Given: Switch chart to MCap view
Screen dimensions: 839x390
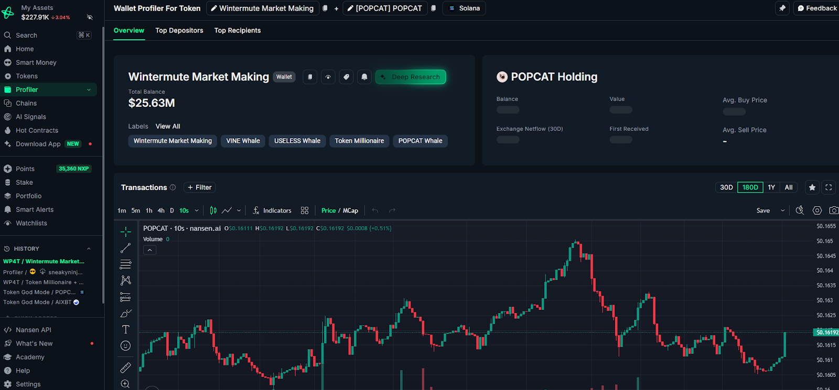Looking at the screenshot, I should pos(351,210).
